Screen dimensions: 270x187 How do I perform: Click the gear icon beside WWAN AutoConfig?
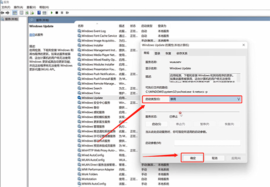[79, 184]
